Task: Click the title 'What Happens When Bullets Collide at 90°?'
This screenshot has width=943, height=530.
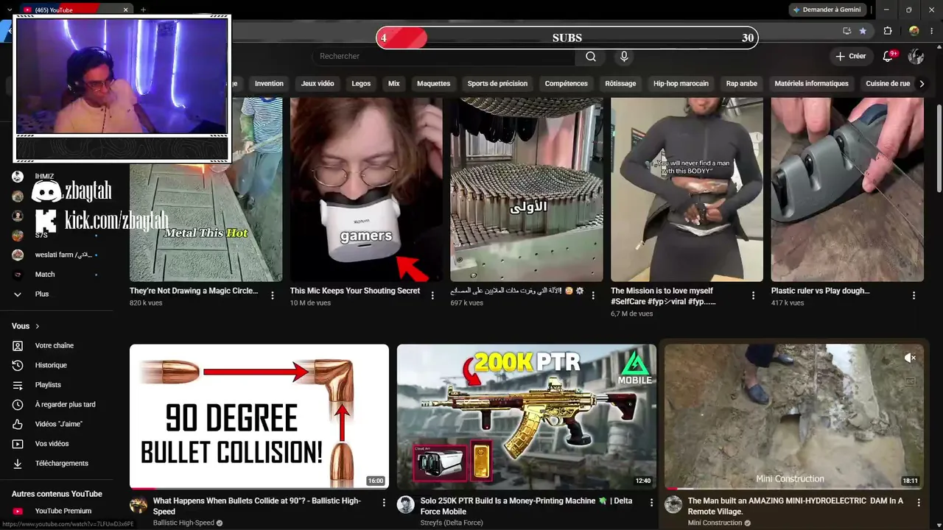Action: (x=257, y=506)
